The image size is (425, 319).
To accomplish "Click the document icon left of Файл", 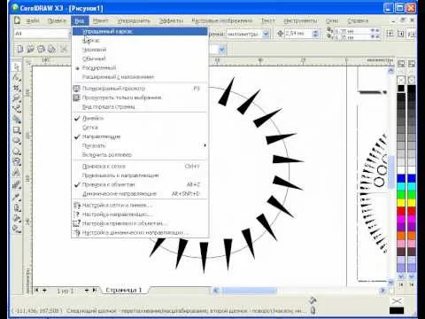I will [x=18, y=20].
